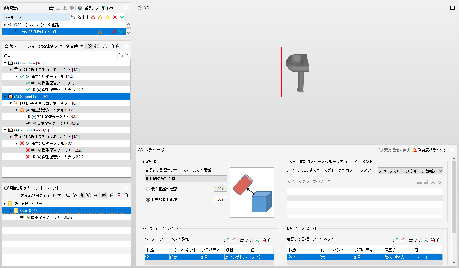The width and height of the screenshot is (459, 268).
Task: Toggle the eye visibility icon in 確認済みのコンポーネント
Action: click(104, 195)
